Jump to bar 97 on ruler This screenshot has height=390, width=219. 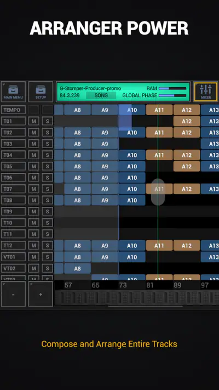(205, 285)
